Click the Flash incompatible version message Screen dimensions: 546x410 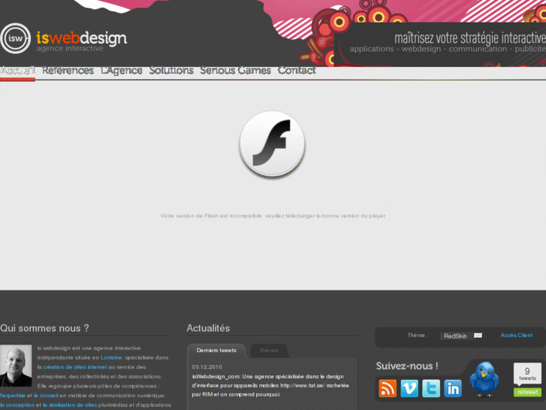[x=273, y=216]
